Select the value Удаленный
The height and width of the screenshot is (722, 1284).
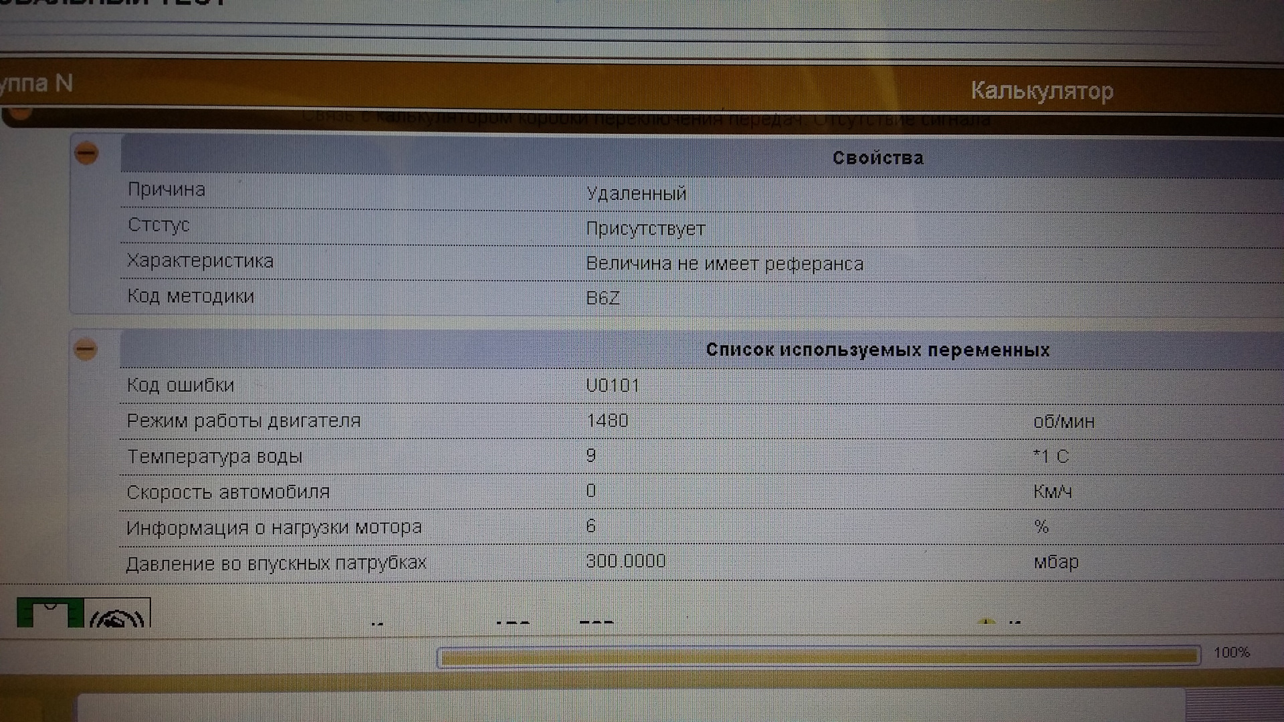(x=636, y=193)
